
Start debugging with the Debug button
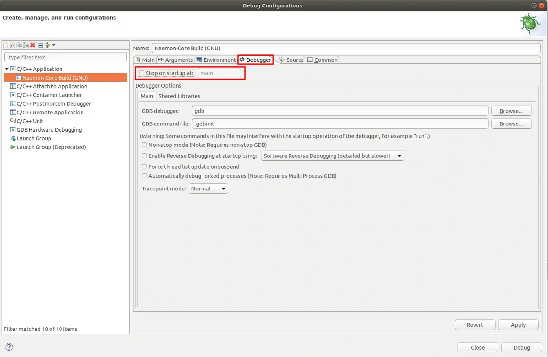[522, 348]
